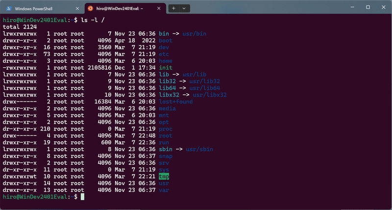This screenshot has height=210, width=392.
Task: Click the 'media' directory name
Action: click(x=167, y=108)
